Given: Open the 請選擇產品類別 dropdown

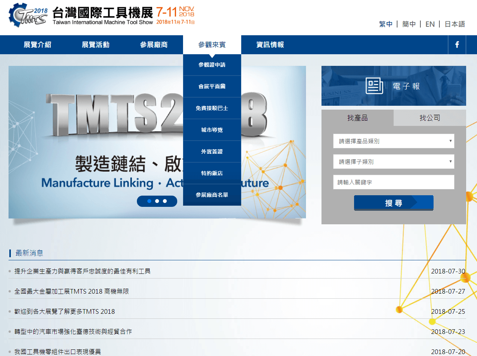Looking at the screenshot, I should [393, 141].
